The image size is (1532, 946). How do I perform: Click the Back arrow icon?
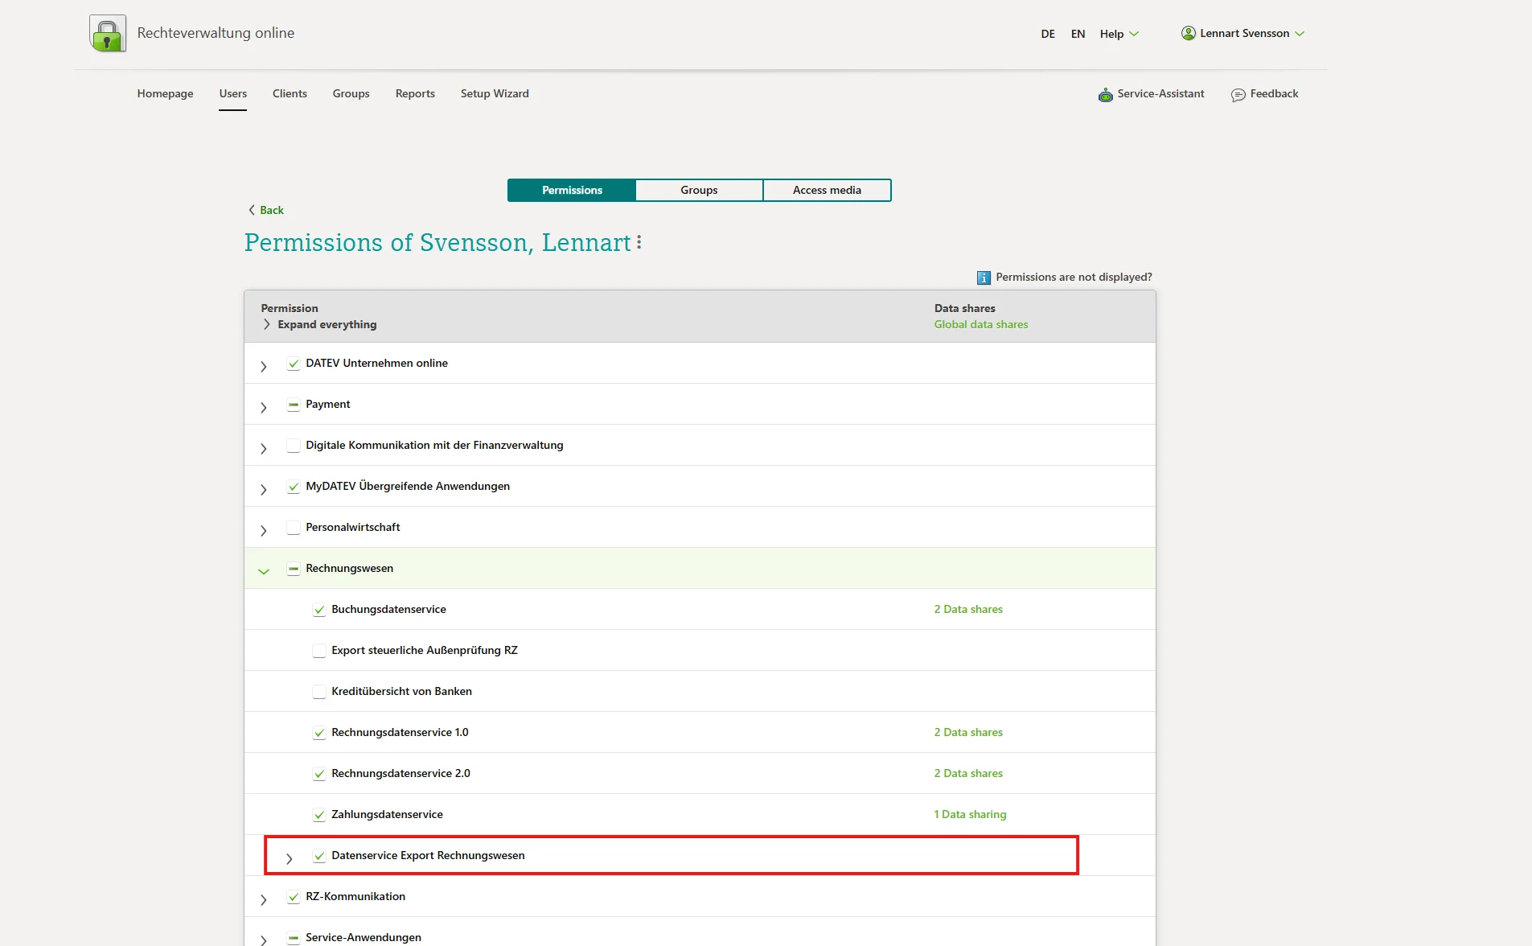tap(252, 210)
